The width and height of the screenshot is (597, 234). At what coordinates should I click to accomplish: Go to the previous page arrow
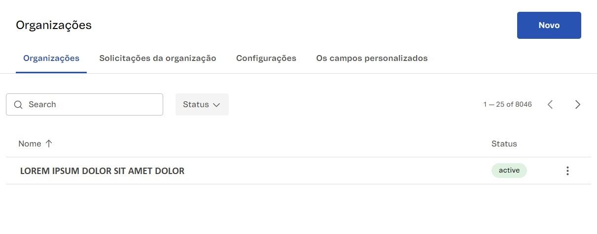(x=550, y=104)
